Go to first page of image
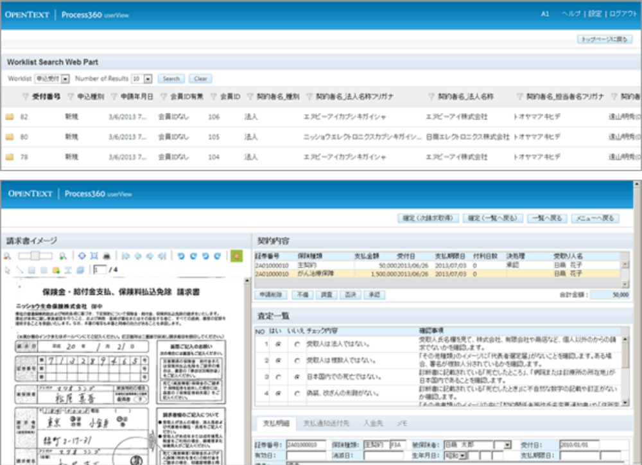The image size is (642, 465). point(126,256)
